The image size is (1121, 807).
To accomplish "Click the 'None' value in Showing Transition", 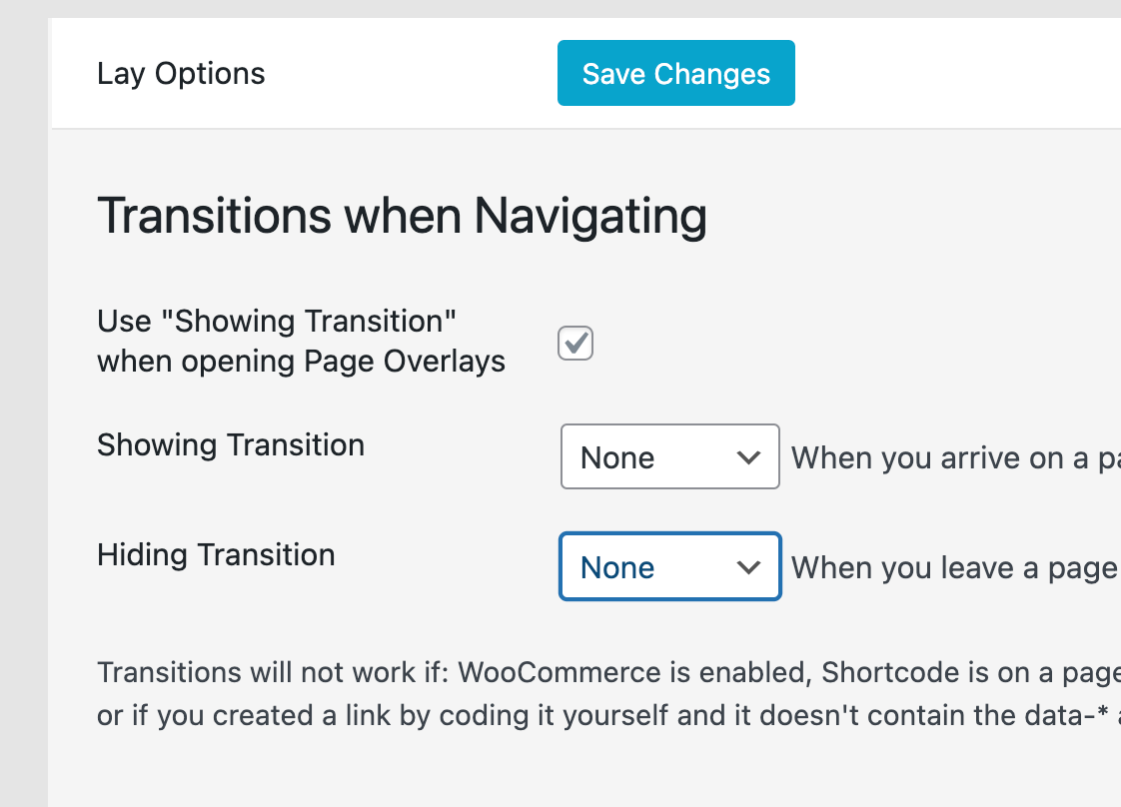I will 617,458.
